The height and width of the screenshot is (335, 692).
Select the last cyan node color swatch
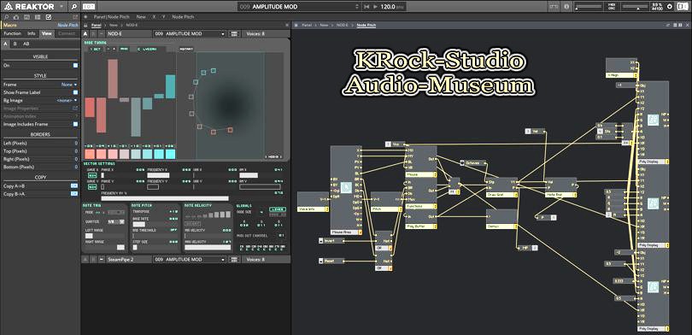[170, 154]
